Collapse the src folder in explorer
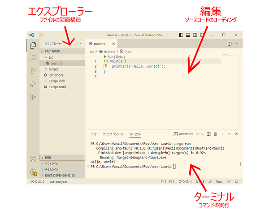The image size is (269, 215). coord(45,57)
